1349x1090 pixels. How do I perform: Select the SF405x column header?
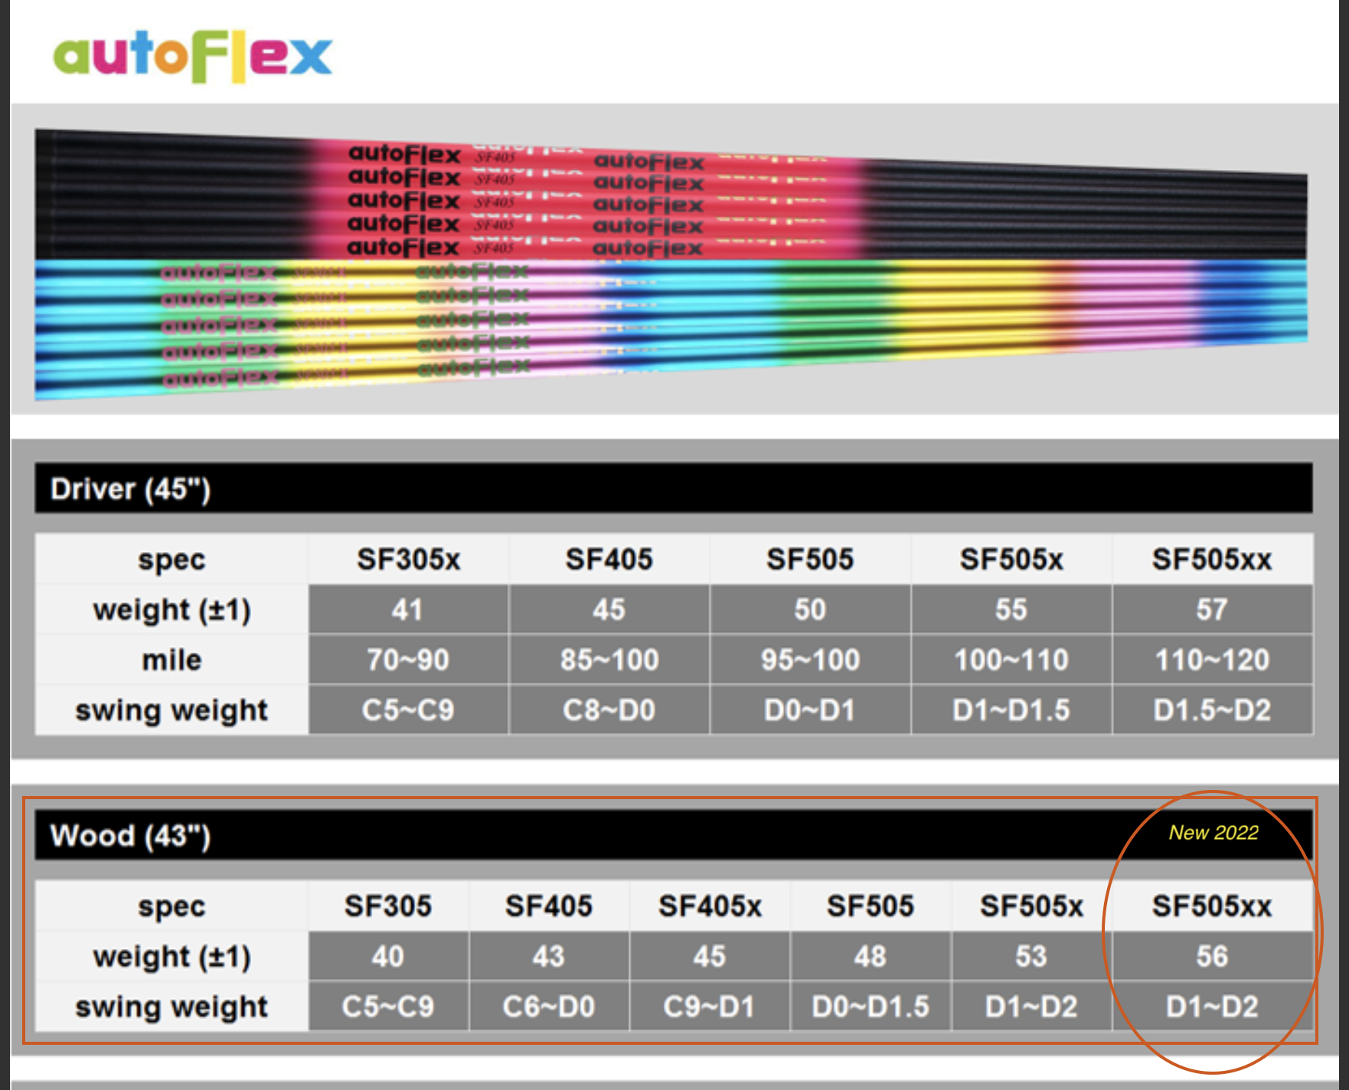pos(710,906)
